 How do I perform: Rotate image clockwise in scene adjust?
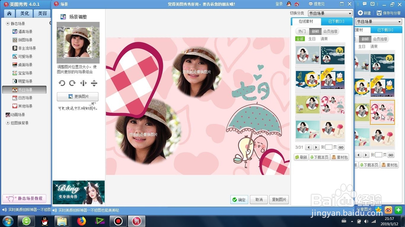[x=72, y=83]
